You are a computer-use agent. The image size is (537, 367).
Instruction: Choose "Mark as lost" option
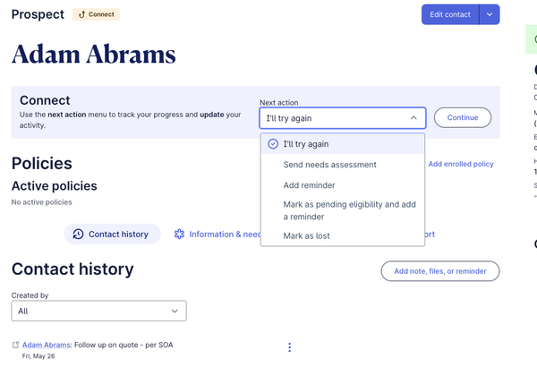pyautogui.click(x=306, y=236)
